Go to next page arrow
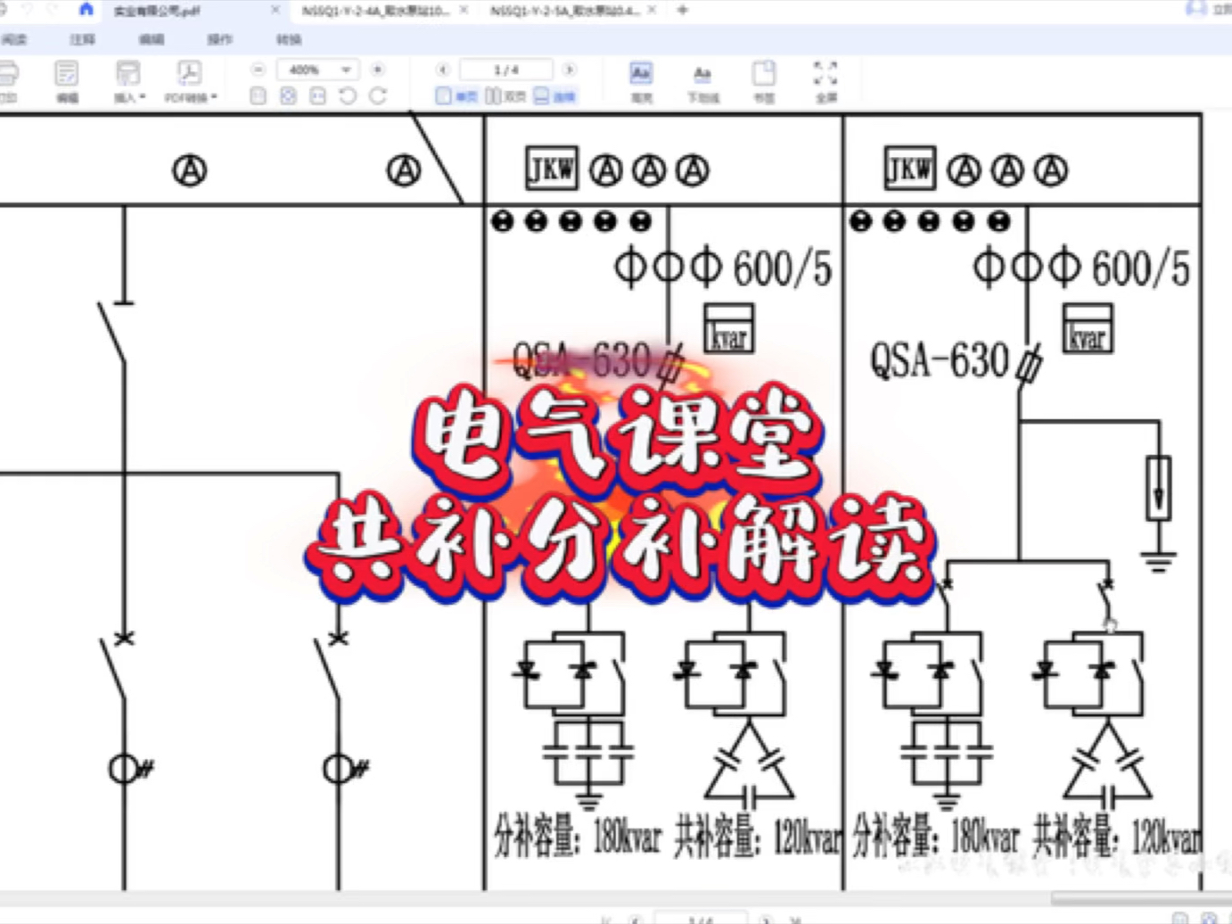The image size is (1232, 924). pyautogui.click(x=569, y=70)
